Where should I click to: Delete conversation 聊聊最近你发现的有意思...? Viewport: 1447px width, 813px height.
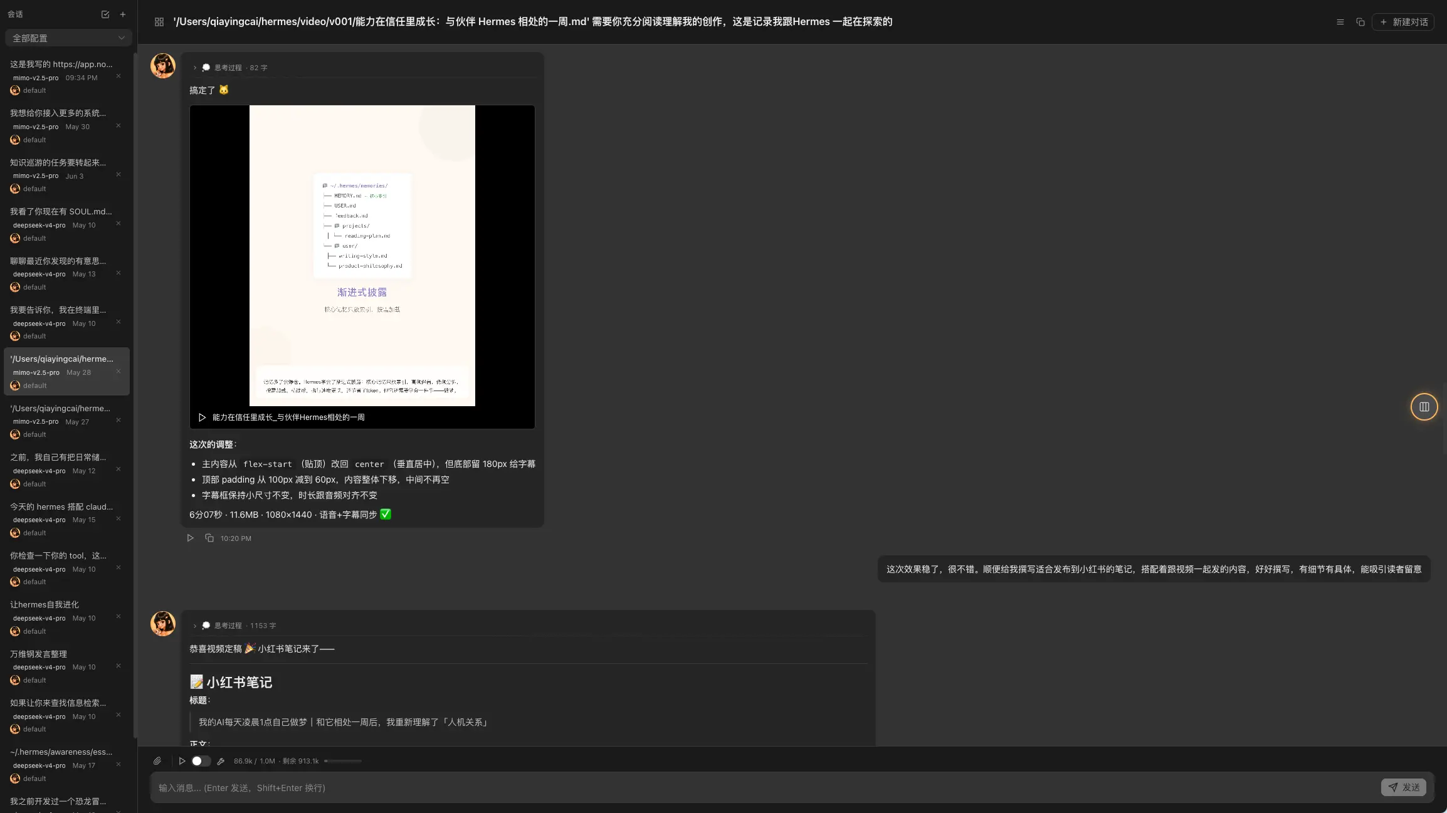pos(118,273)
